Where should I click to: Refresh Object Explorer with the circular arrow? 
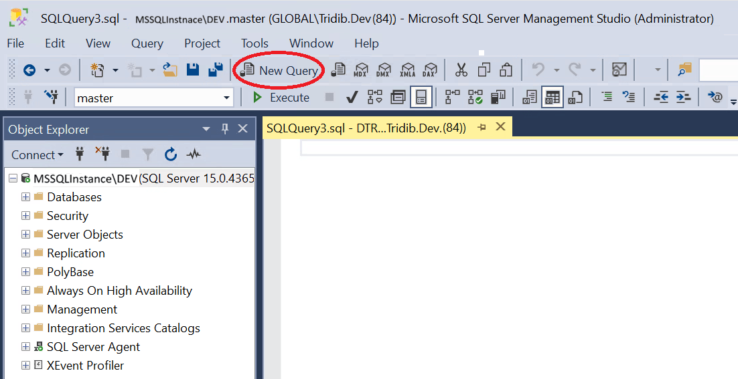[x=171, y=154]
